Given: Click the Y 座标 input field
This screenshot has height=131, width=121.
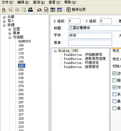Looking at the screenshot, I should pos(106,21).
